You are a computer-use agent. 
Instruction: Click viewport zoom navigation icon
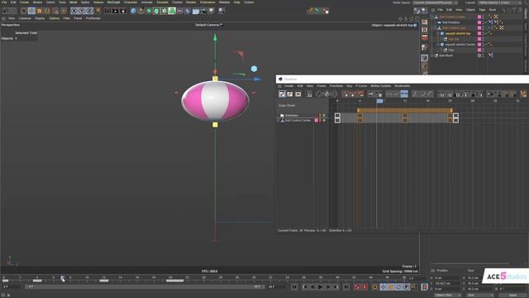(406, 18)
